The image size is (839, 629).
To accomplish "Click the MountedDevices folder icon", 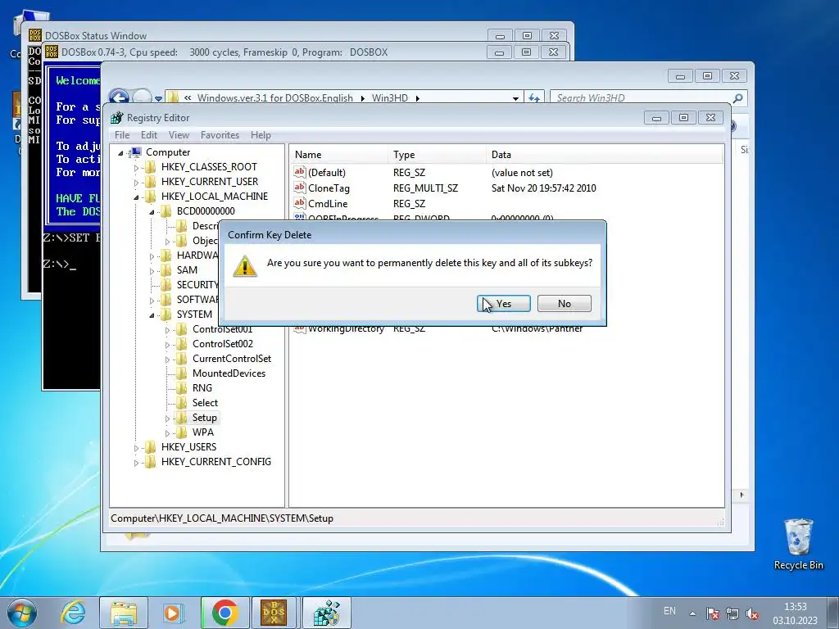I will click(x=182, y=373).
